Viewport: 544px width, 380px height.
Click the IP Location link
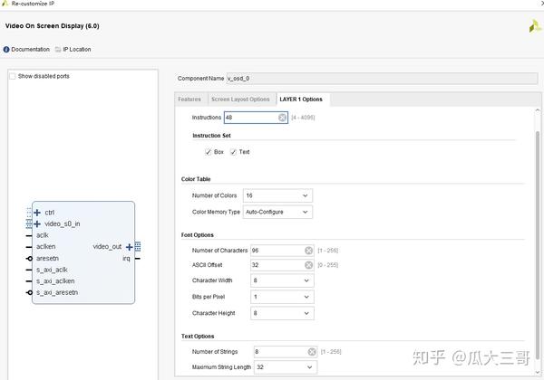(76, 49)
